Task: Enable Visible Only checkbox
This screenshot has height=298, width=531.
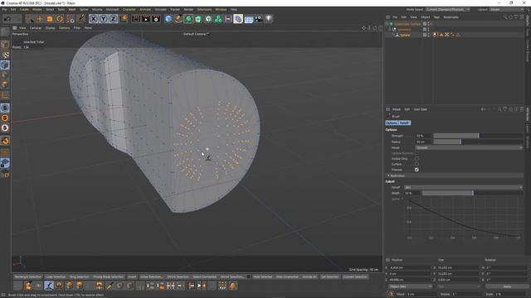Action: pos(417,159)
